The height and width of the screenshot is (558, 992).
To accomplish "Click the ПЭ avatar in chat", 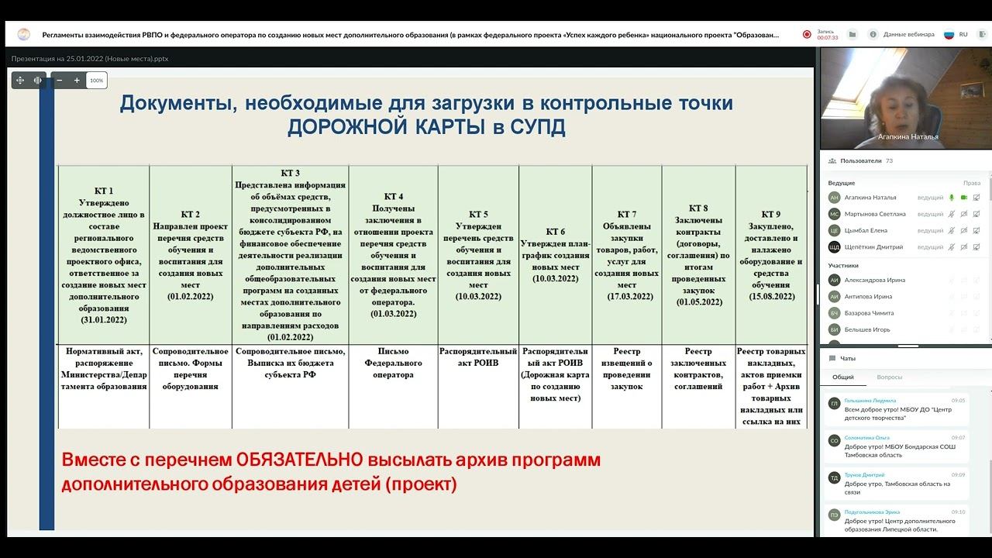I will click(x=835, y=515).
